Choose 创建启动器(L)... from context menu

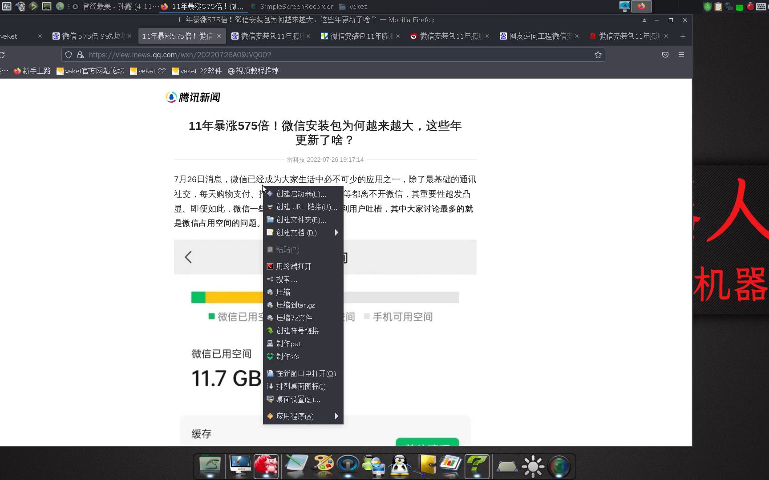pos(303,194)
